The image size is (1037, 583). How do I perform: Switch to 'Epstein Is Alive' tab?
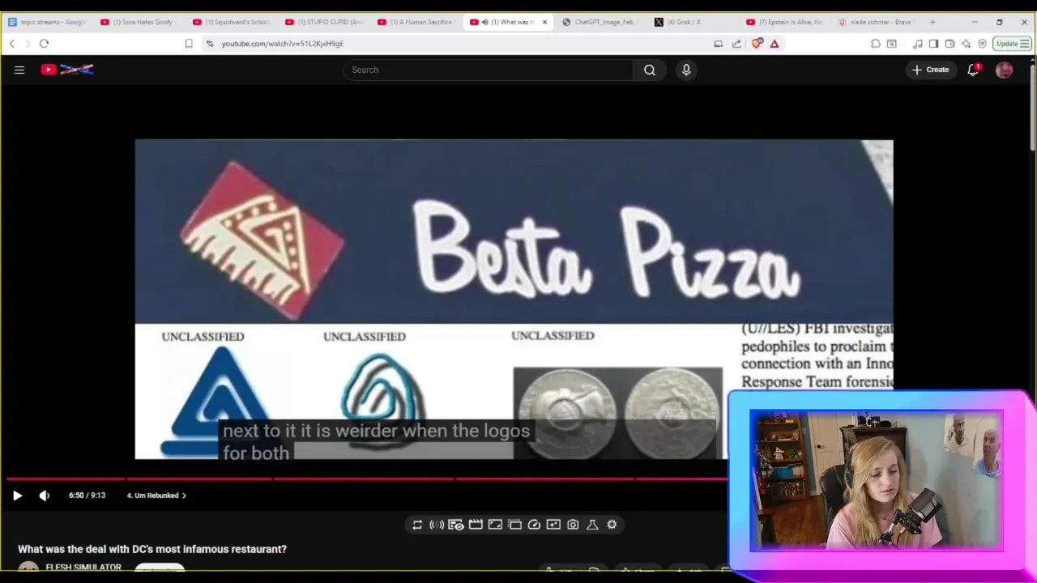[x=786, y=22]
